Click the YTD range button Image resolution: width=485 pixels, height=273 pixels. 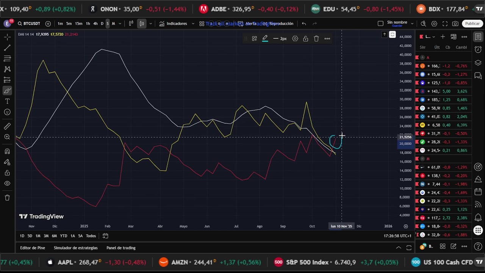[64, 236]
